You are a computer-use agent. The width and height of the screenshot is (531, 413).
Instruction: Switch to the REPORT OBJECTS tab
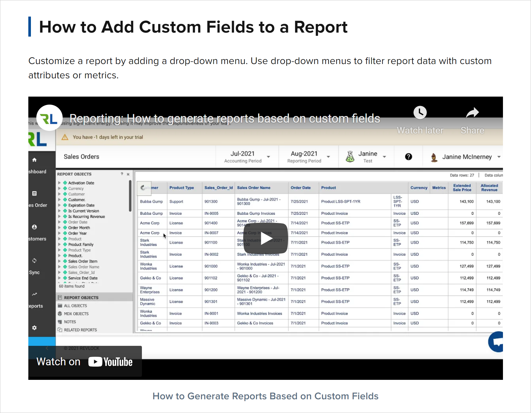click(94, 298)
